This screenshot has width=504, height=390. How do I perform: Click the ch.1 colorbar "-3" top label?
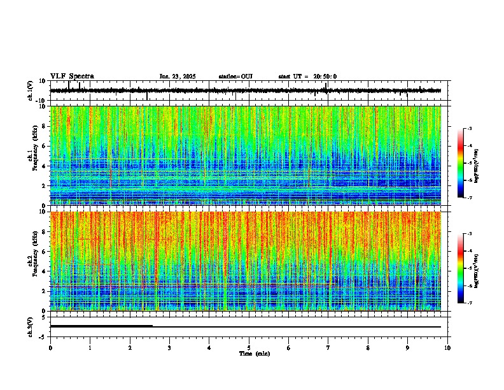[470, 129]
